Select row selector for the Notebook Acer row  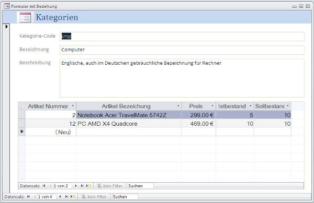pyautogui.click(x=21, y=115)
